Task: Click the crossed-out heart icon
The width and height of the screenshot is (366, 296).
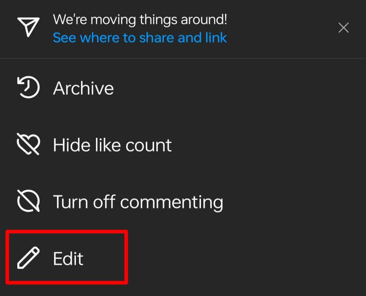Action: point(28,145)
